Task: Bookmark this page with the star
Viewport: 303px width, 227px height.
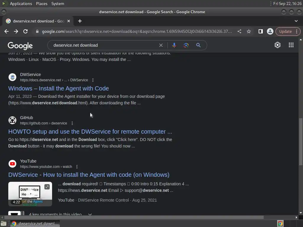Action: coord(249,31)
